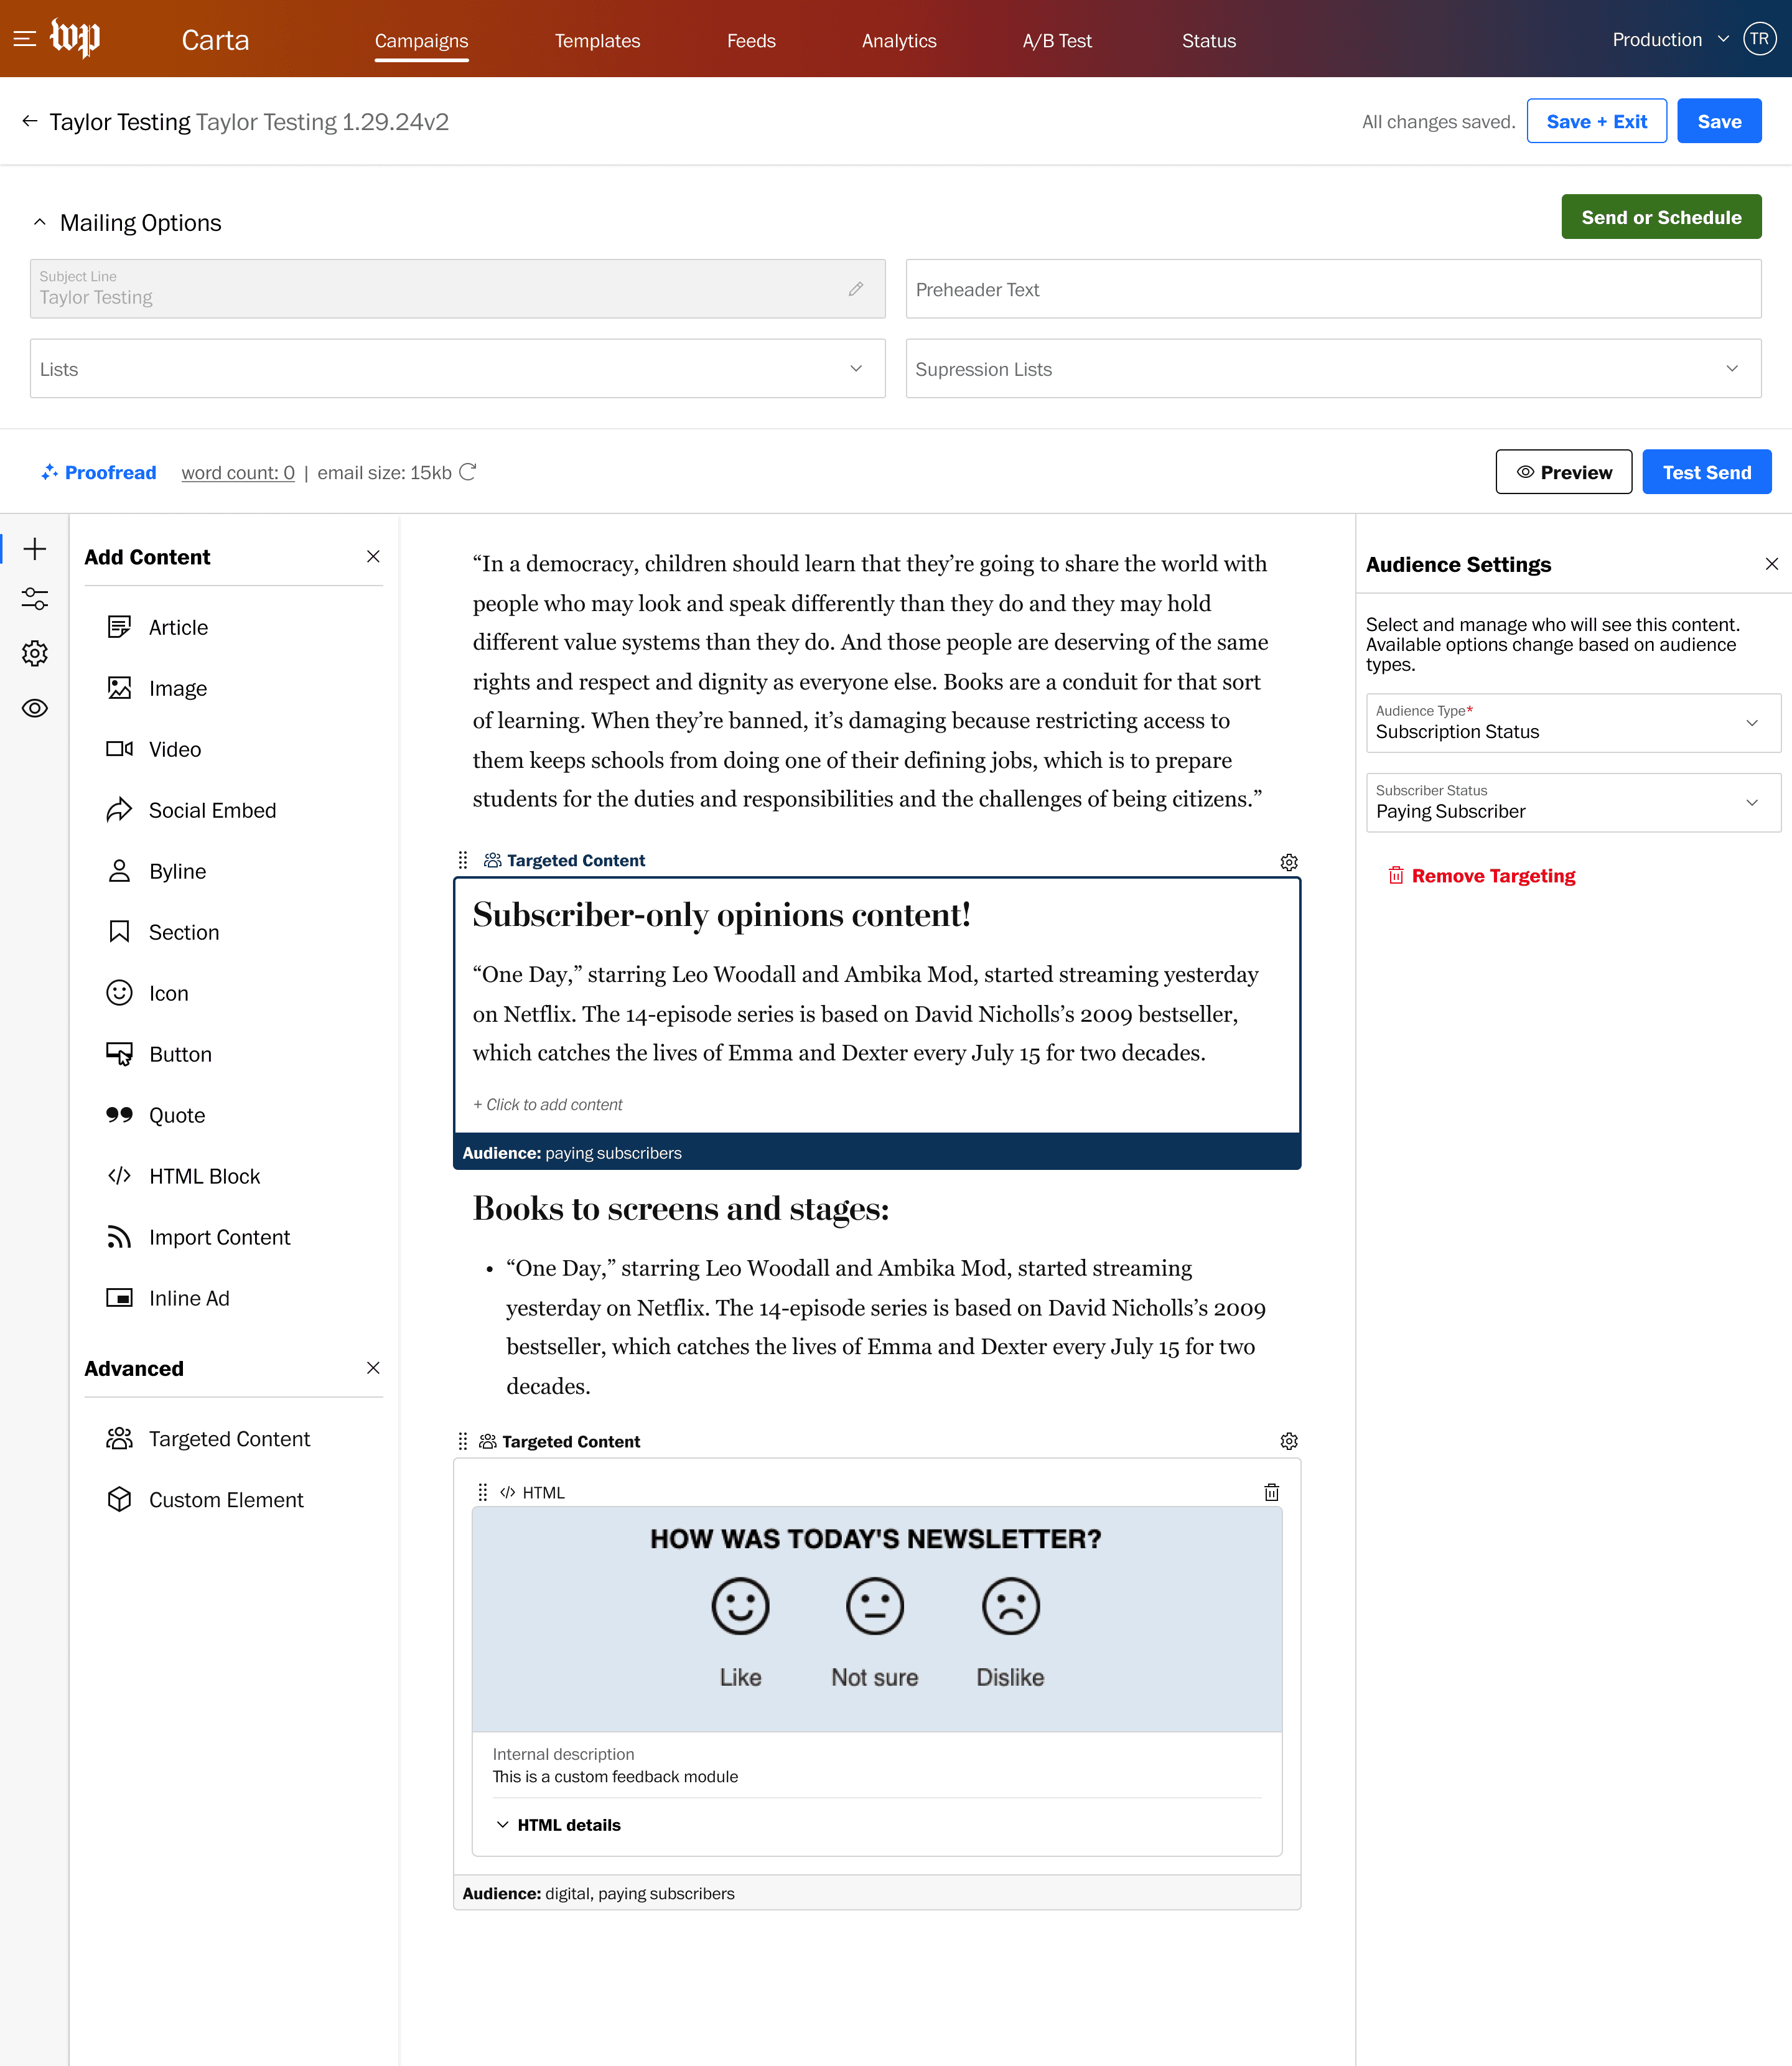The width and height of the screenshot is (1792, 2066).
Task: Open gear settings for feedback Targeted Content
Action: coord(1289,1441)
